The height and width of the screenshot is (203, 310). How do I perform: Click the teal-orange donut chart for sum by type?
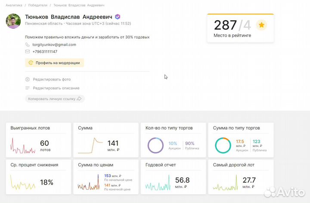coord(223,145)
